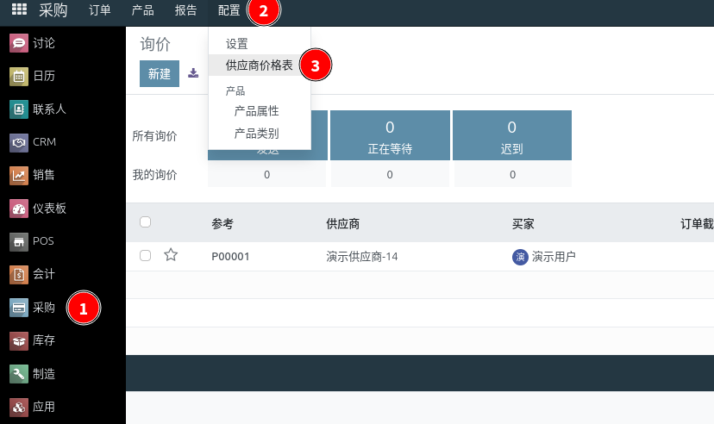
Task: Open the 仪表板 dashboard app icon
Action: (x=19, y=209)
